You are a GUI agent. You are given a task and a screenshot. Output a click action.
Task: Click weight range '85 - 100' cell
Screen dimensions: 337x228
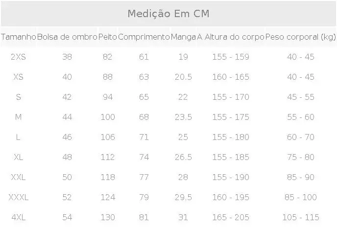coord(300,197)
